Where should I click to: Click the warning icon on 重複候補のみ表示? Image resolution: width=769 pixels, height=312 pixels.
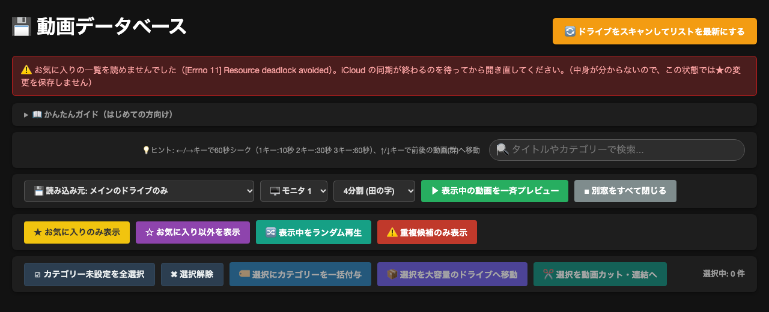(392, 232)
